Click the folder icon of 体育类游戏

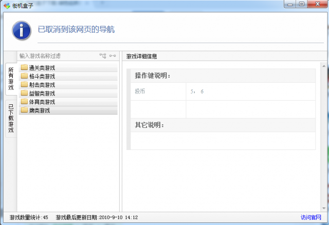[24, 102]
